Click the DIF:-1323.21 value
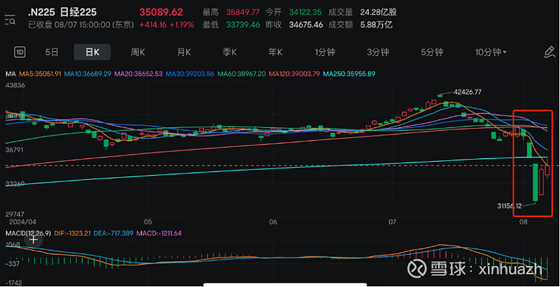 pos(73,234)
